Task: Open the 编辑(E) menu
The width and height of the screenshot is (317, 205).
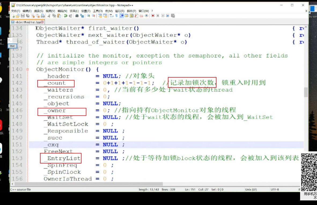Action: (27, 11)
